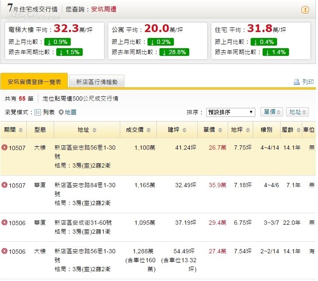Click the 1,165萬 transaction price
Viewport: 318px width, 281px height.
click(145, 185)
